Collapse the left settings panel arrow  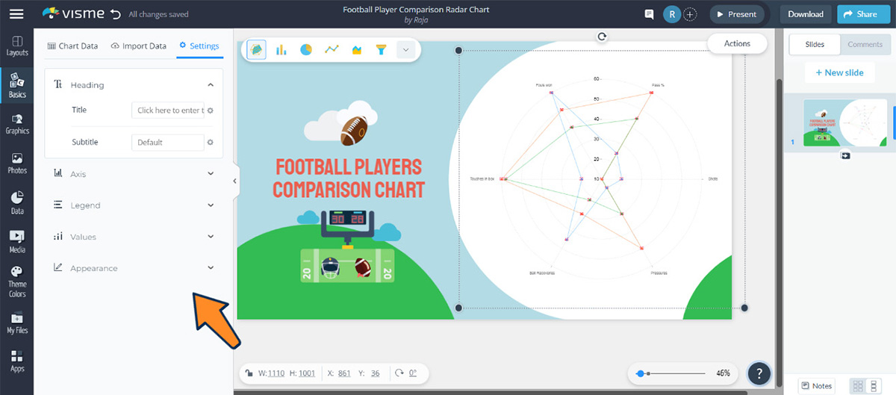coord(235,181)
